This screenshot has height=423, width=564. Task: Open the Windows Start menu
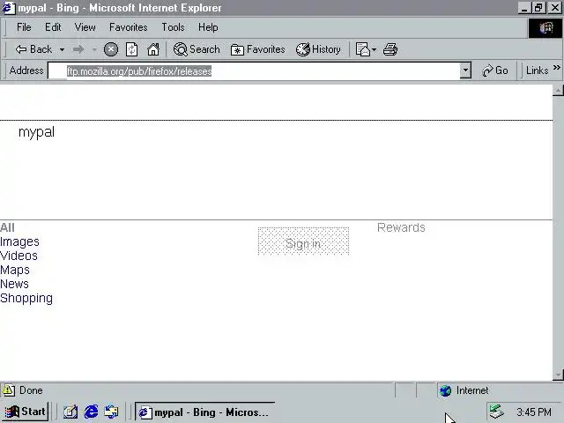click(x=26, y=412)
